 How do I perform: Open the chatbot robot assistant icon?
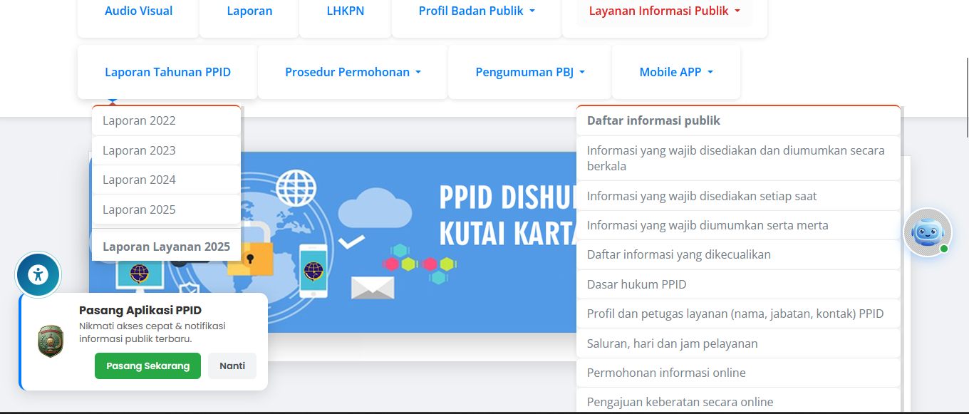coord(927,232)
